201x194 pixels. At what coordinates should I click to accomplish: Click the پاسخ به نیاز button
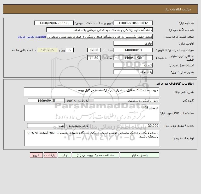pos(140,155)
